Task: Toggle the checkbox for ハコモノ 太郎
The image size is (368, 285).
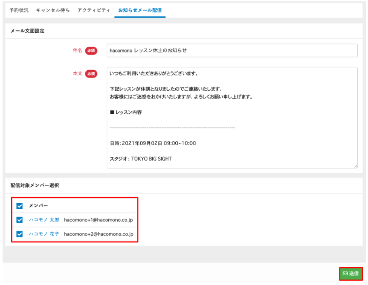Action: pyautogui.click(x=20, y=220)
